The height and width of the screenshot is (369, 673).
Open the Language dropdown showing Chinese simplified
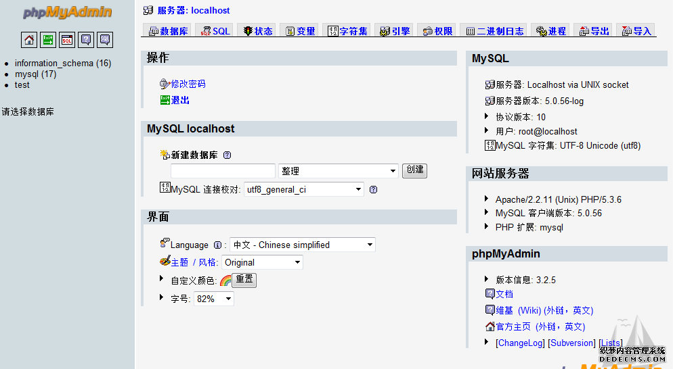point(302,245)
